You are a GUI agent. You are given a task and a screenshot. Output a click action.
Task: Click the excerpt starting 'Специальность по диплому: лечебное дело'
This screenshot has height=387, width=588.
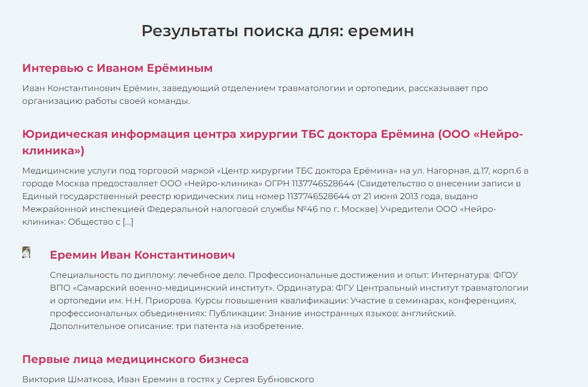(x=289, y=300)
